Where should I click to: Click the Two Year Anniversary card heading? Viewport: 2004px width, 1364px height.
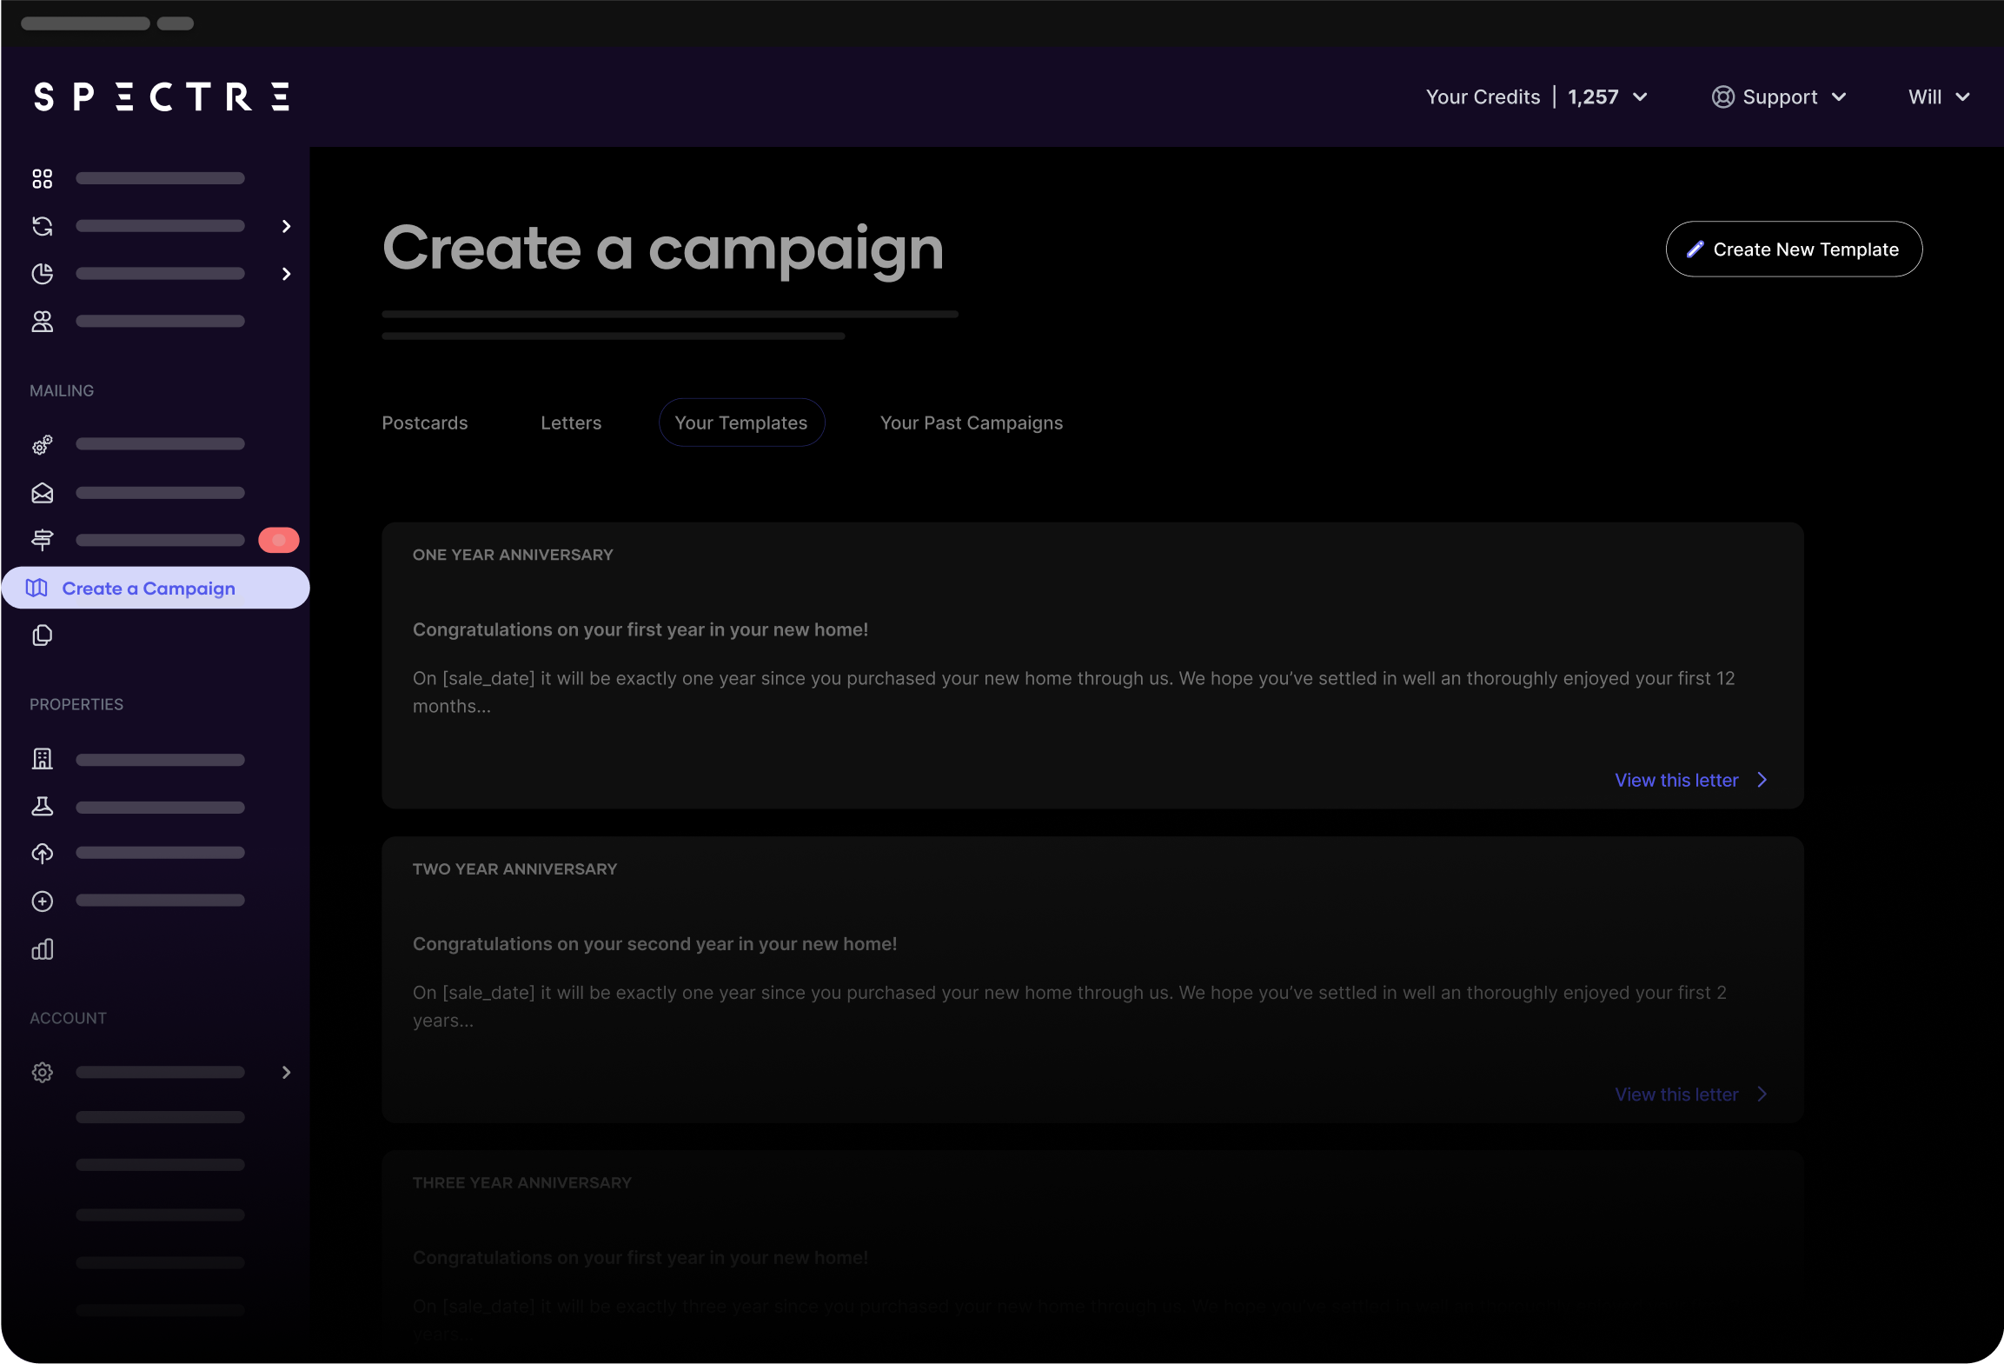(514, 869)
